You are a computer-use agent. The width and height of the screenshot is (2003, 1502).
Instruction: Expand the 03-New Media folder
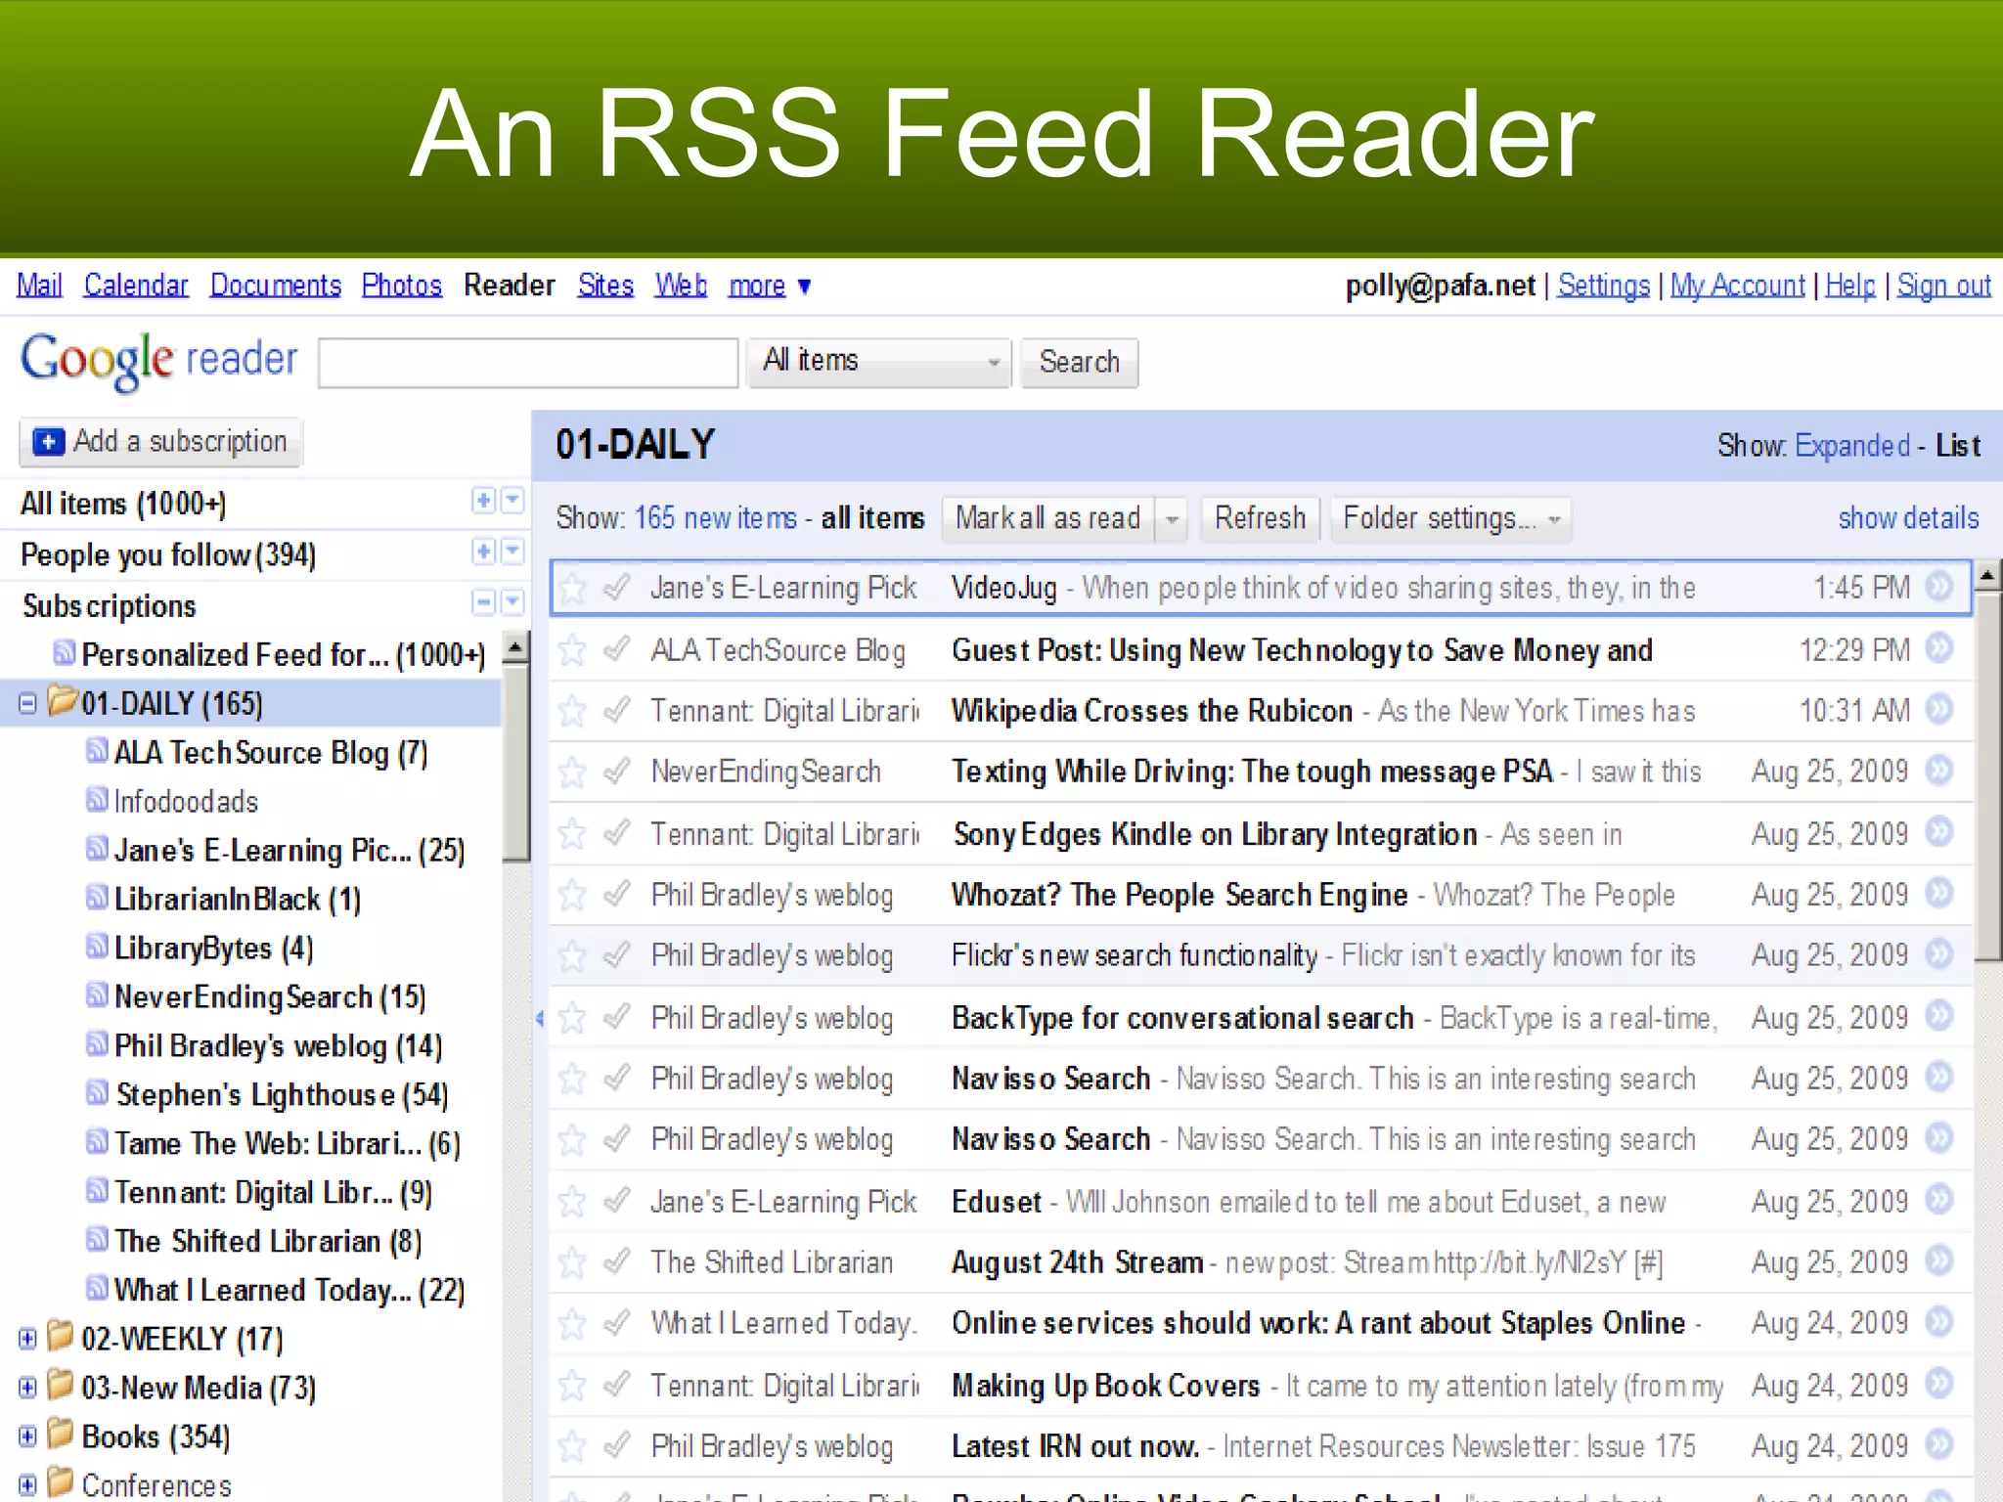tap(27, 1388)
